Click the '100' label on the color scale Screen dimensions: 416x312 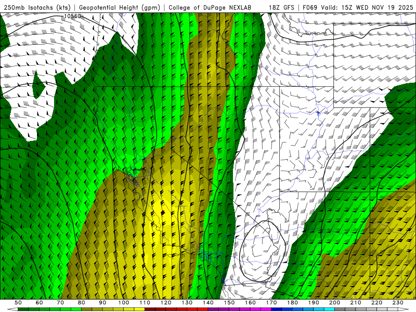tap(124, 303)
